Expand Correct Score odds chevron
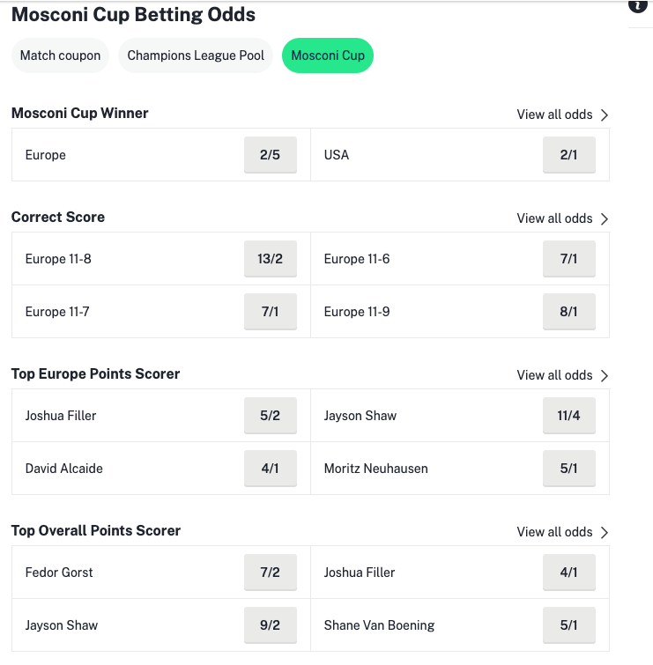The width and height of the screenshot is (653, 665). point(605,218)
